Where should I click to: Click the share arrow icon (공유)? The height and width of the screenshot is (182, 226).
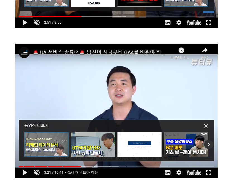click(205, 50)
